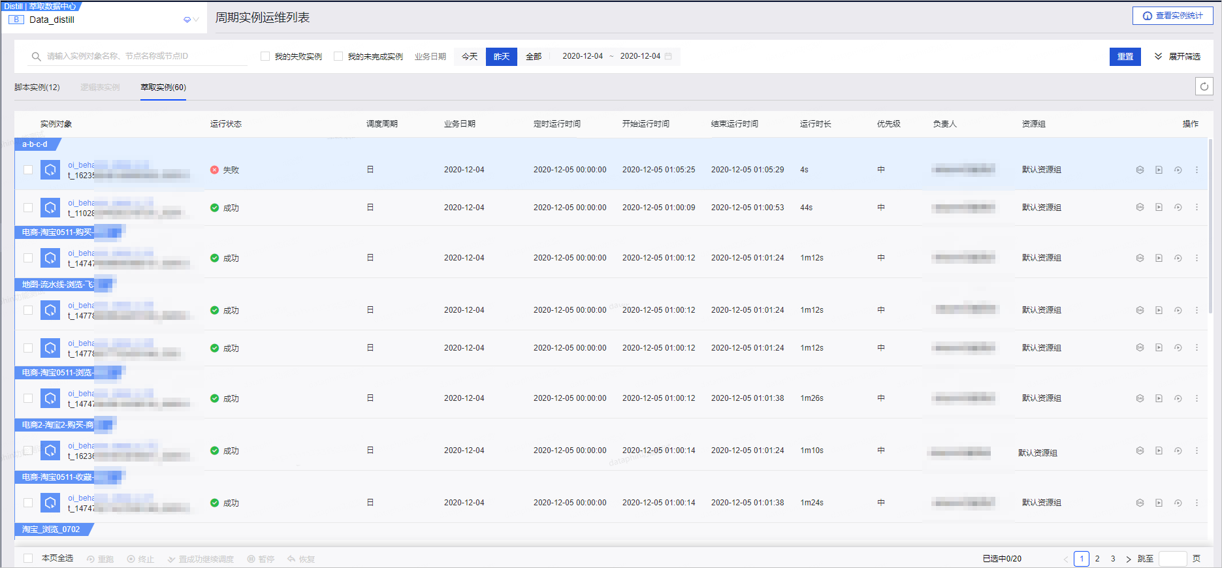Select checkbox of the failed t_16235 row

(28, 170)
